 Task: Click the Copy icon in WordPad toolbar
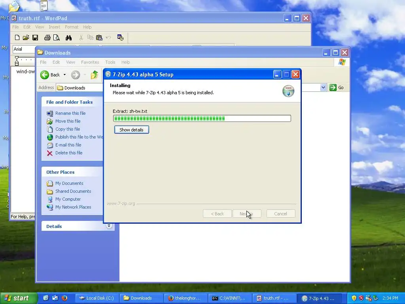click(x=90, y=38)
